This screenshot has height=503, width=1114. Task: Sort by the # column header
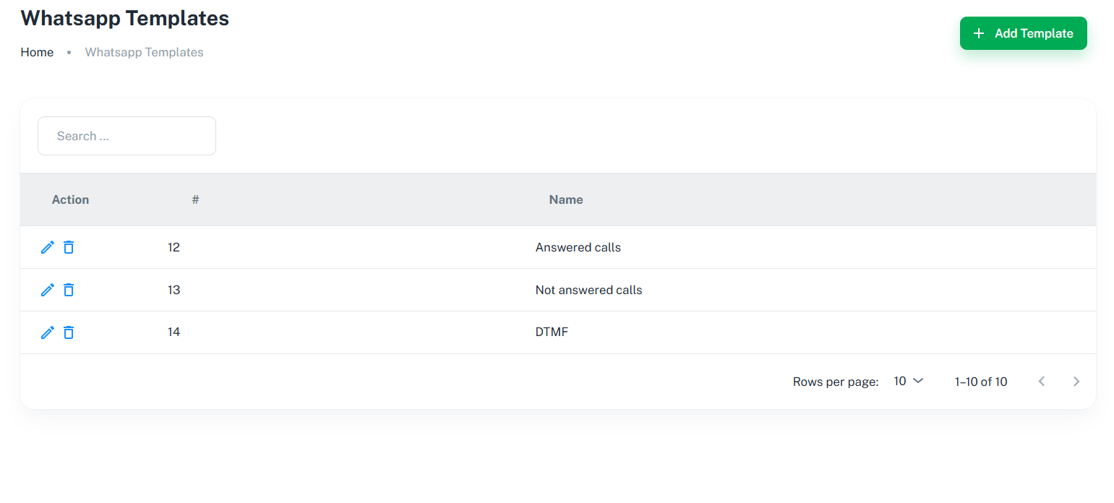coord(195,199)
